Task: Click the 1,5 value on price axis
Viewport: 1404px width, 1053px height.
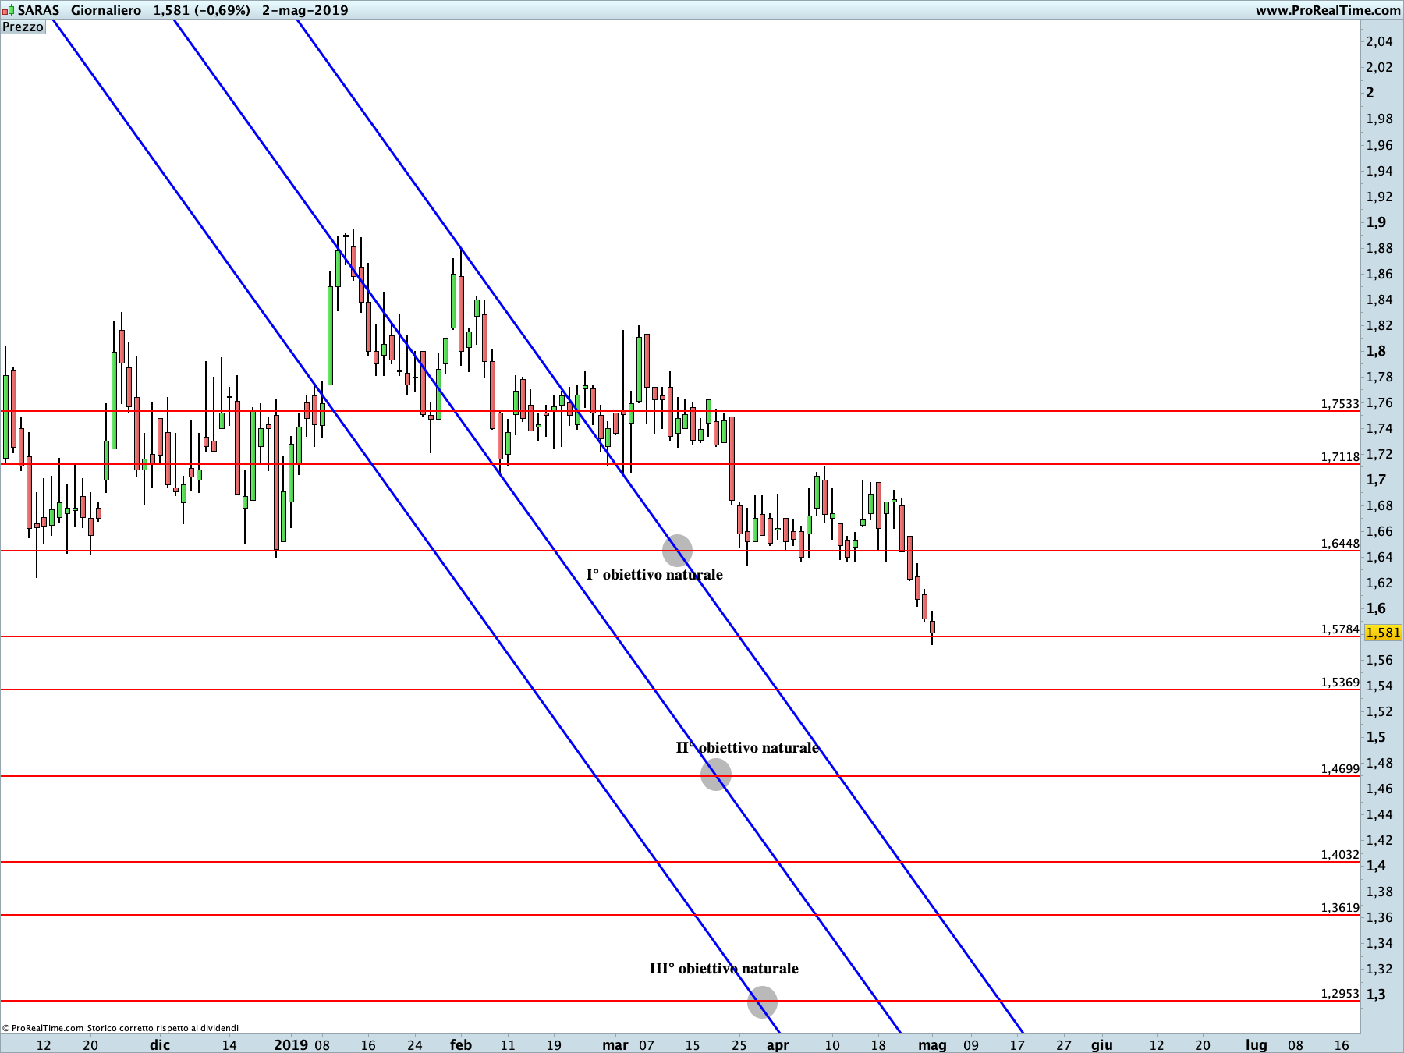Action: [x=1376, y=737]
